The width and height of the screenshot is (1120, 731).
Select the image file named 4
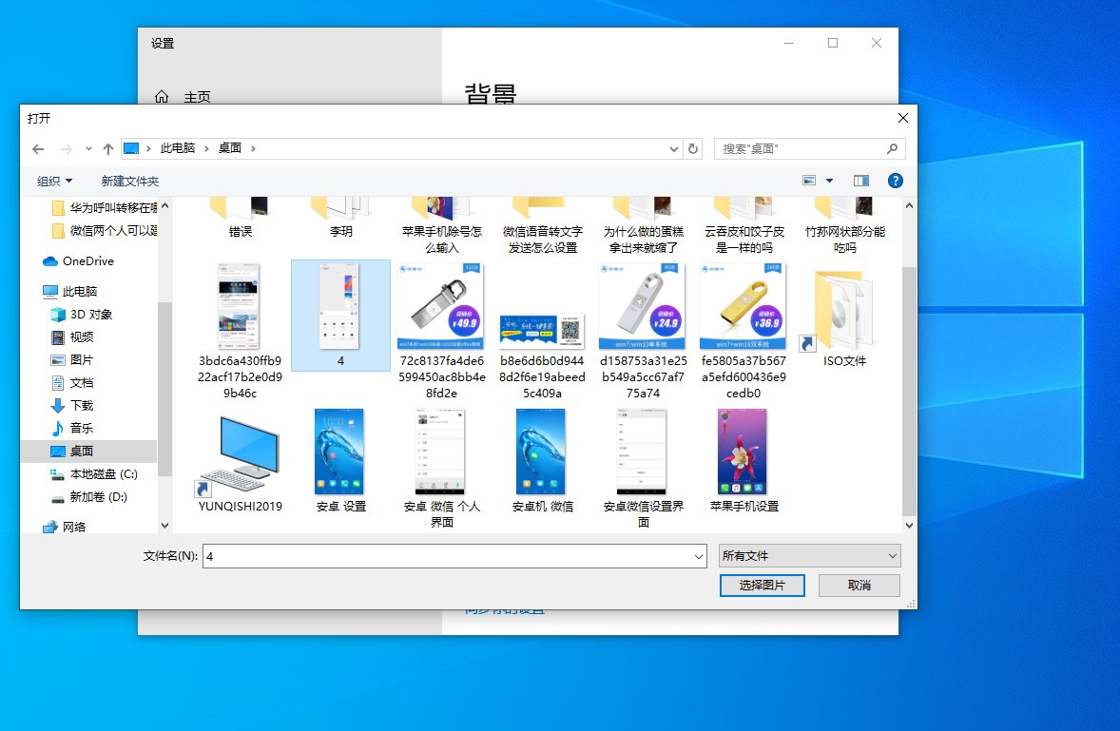pyautogui.click(x=340, y=316)
